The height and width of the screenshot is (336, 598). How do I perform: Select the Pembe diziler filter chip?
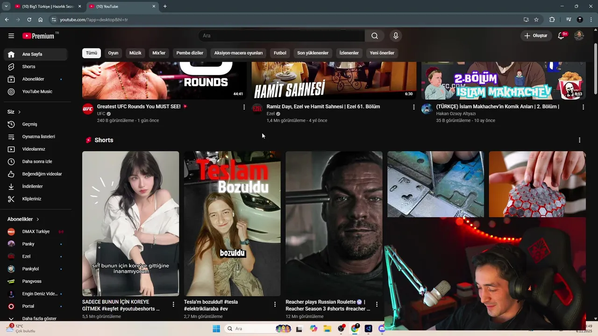(190, 53)
